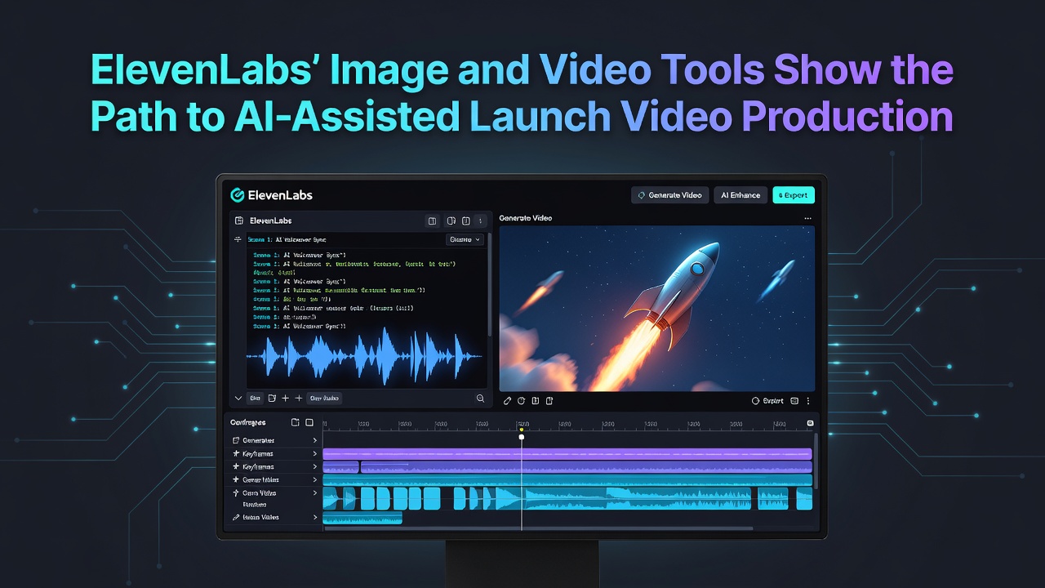Open the dropdown right of the Scene 1 heading
This screenshot has width=1045, height=588.
[x=465, y=239]
